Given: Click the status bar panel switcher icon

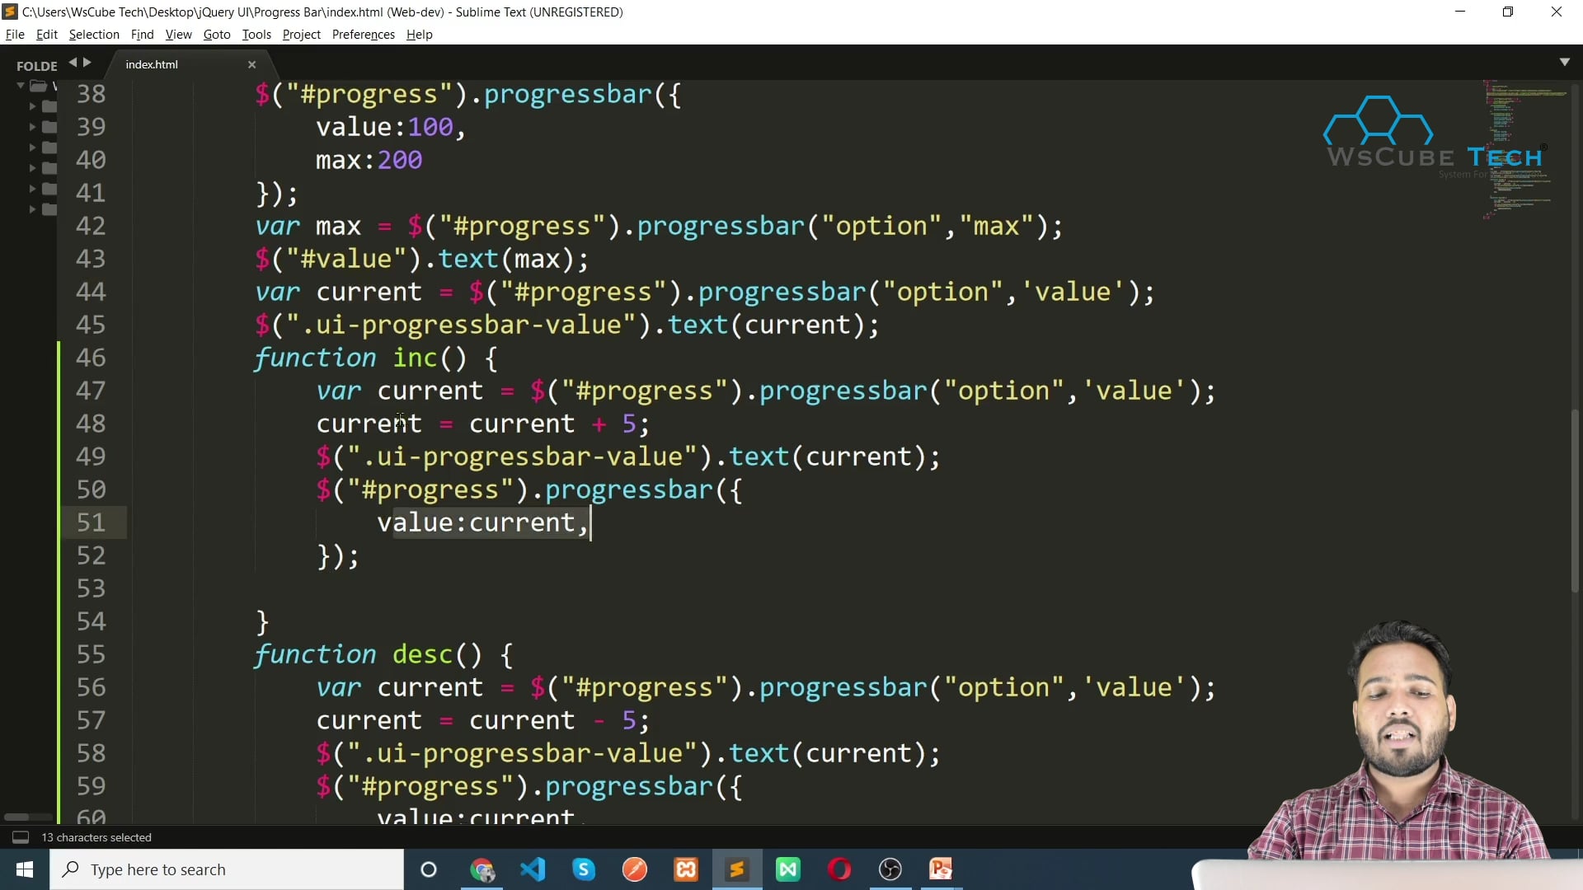Looking at the screenshot, I should coord(21,837).
